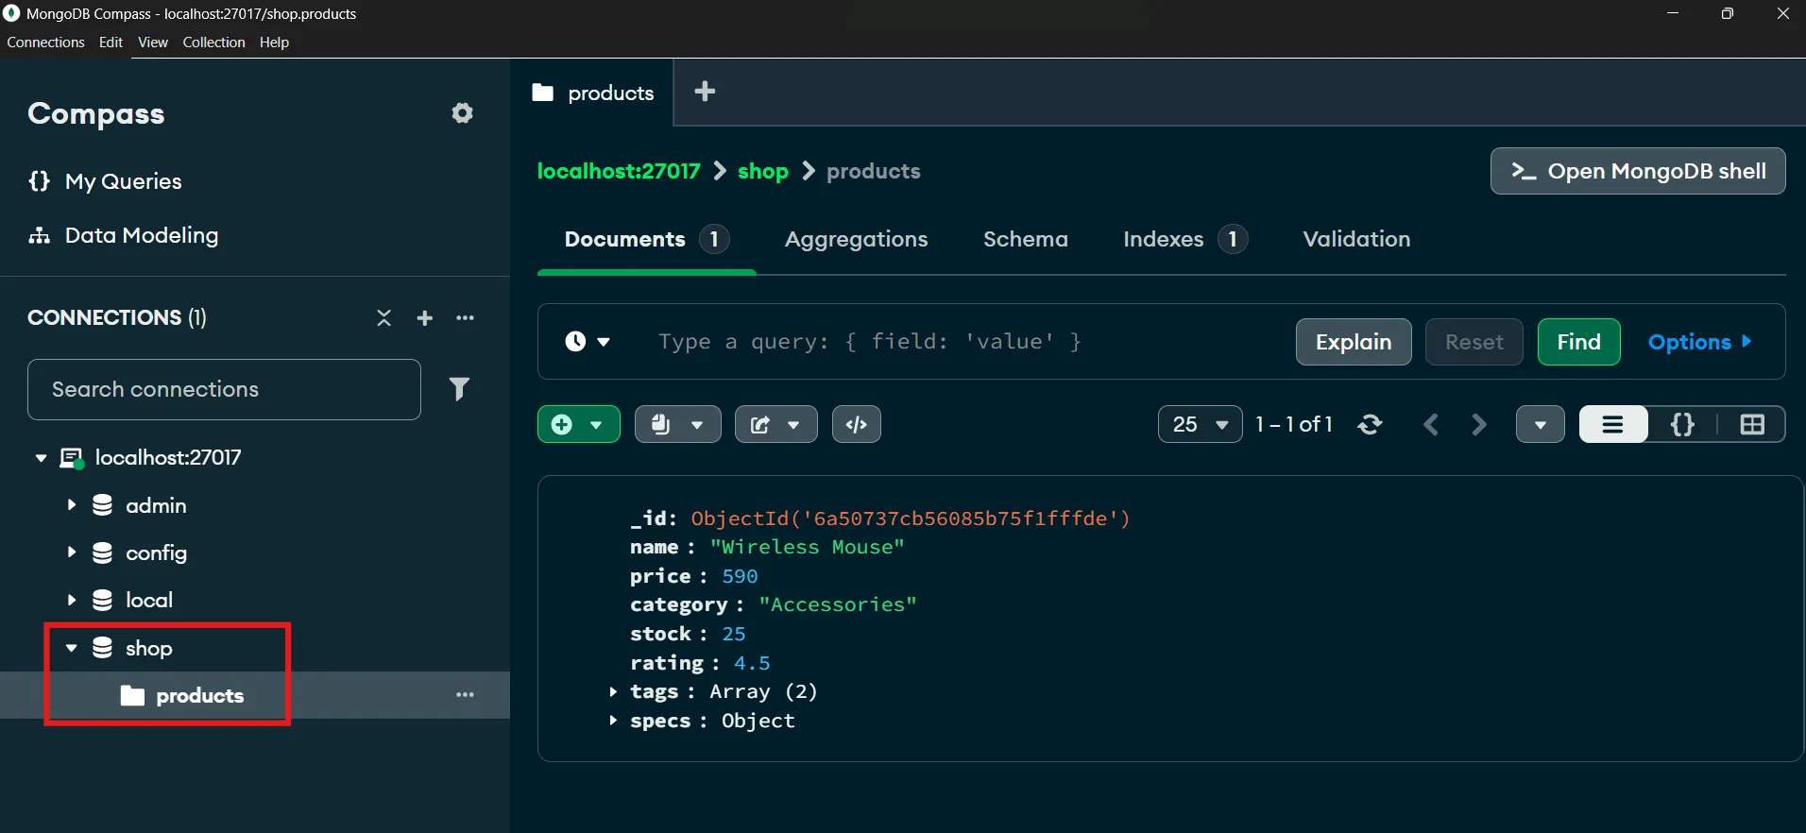This screenshot has height=833, width=1806.
Task: Click shop breadcrumb link
Action: (x=763, y=171)
